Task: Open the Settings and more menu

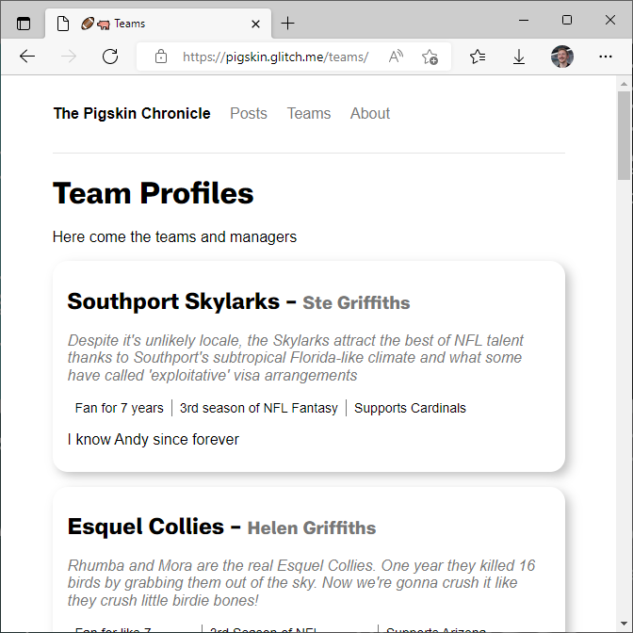Action: [x=605, y=57]
